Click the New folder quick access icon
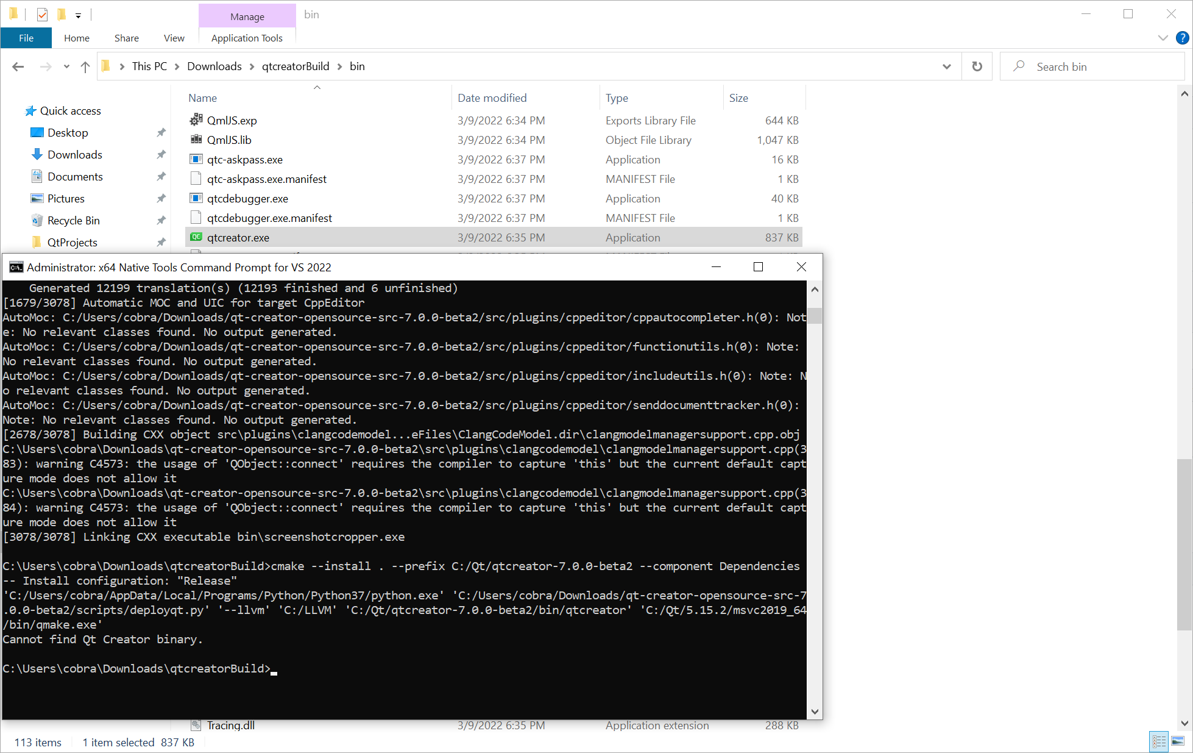The image size is (1193, 753). (x=61, y=14)
